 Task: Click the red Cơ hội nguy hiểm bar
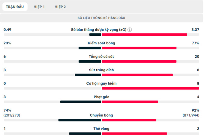pyautogui.click(x=150, y=88)
